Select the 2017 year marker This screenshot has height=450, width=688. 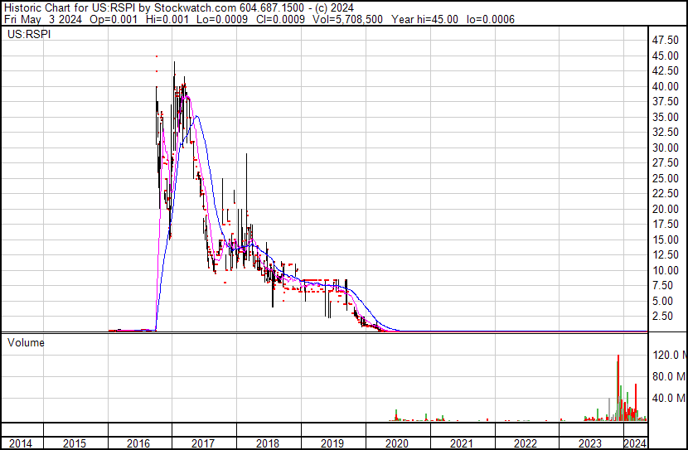tap(203, 443)
